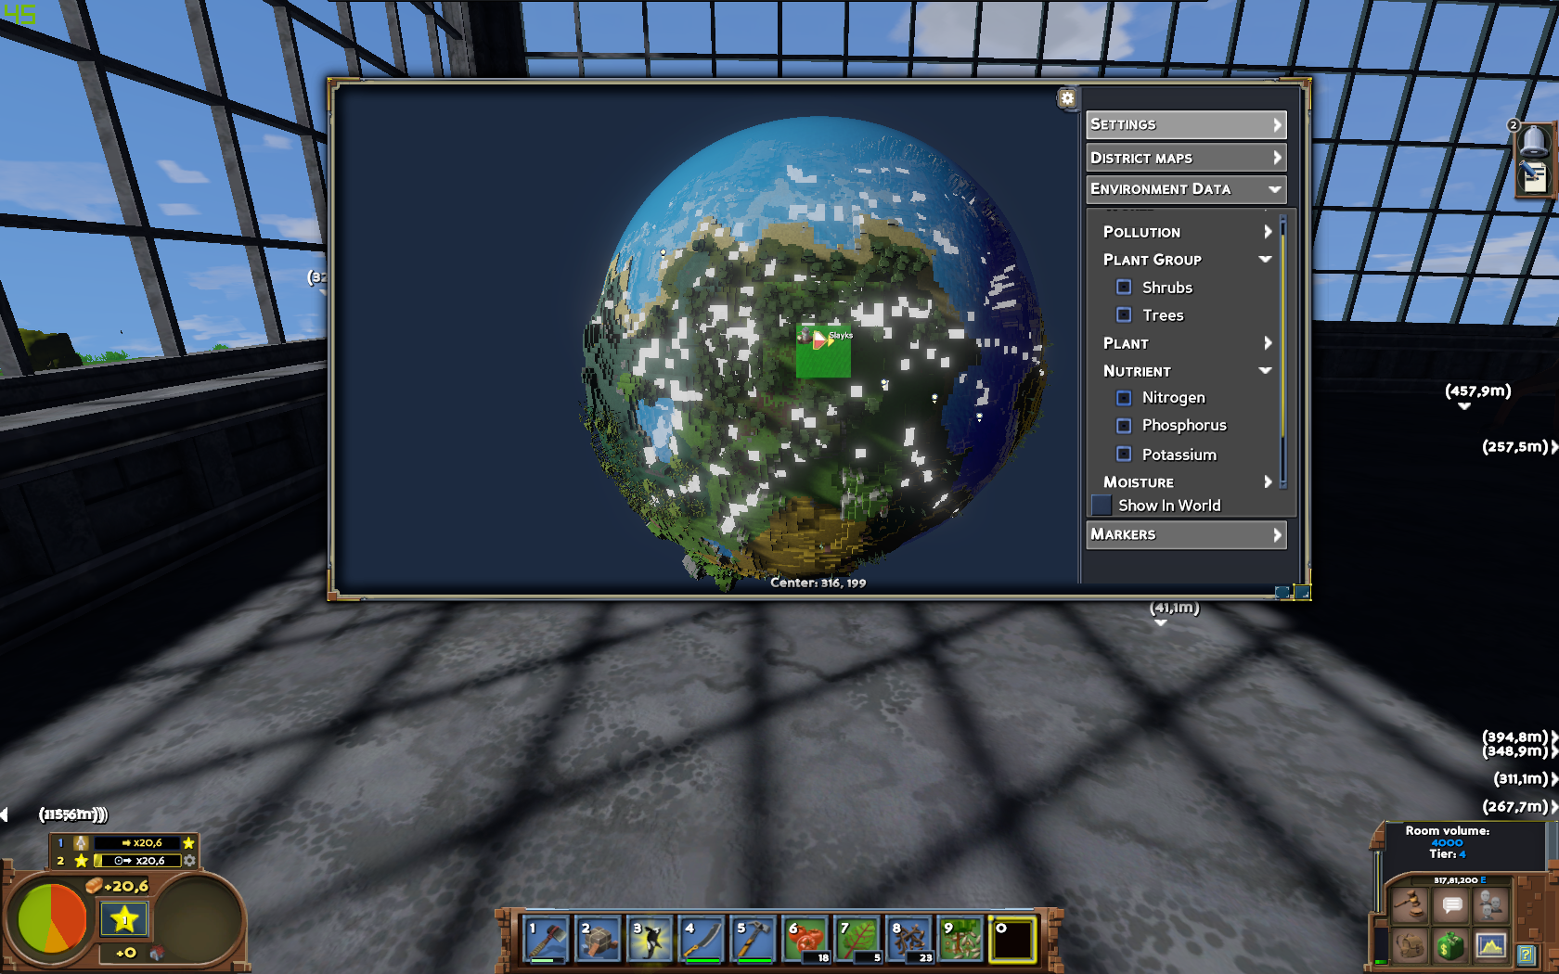This screenshot has height=974, width=1559.
Task: Open the objectives document icon below the bell
Action: (1533, 176)
